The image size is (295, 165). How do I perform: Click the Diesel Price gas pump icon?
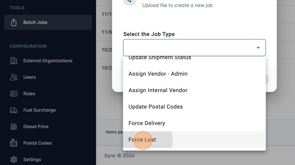click(14, 127)
